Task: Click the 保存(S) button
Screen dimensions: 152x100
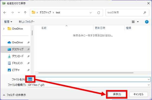Action: pos(117,94)
